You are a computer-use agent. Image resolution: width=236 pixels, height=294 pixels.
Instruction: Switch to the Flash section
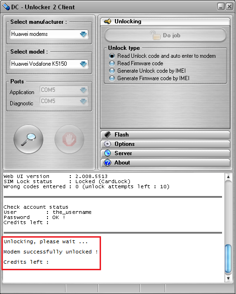click(x=165, y=135)
